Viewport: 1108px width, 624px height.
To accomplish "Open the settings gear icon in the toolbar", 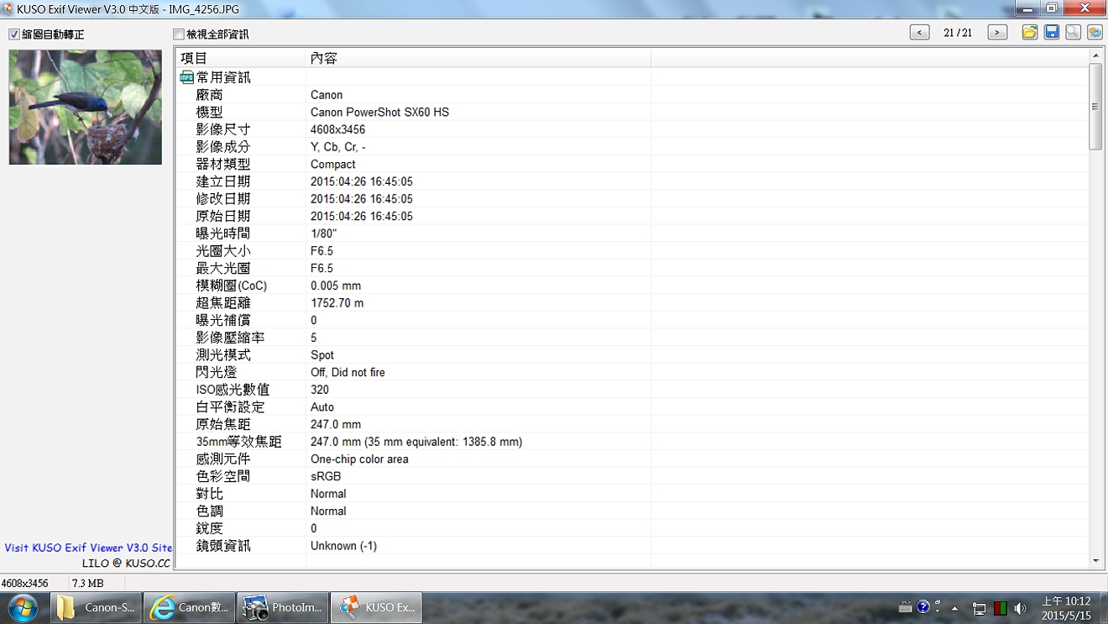I will [1095, 33].
